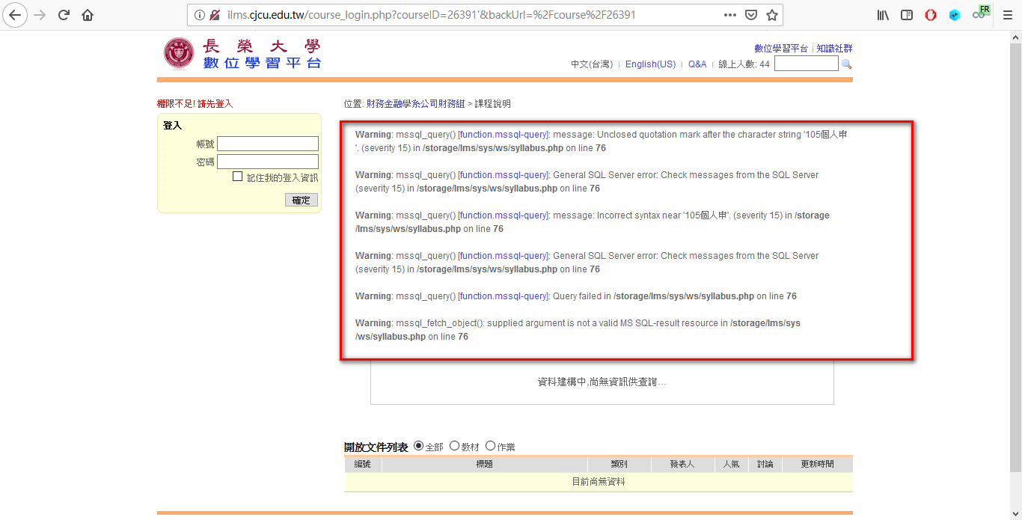
Task: Reload the current page
Action: pyautogui.click(x=64, y=15)
